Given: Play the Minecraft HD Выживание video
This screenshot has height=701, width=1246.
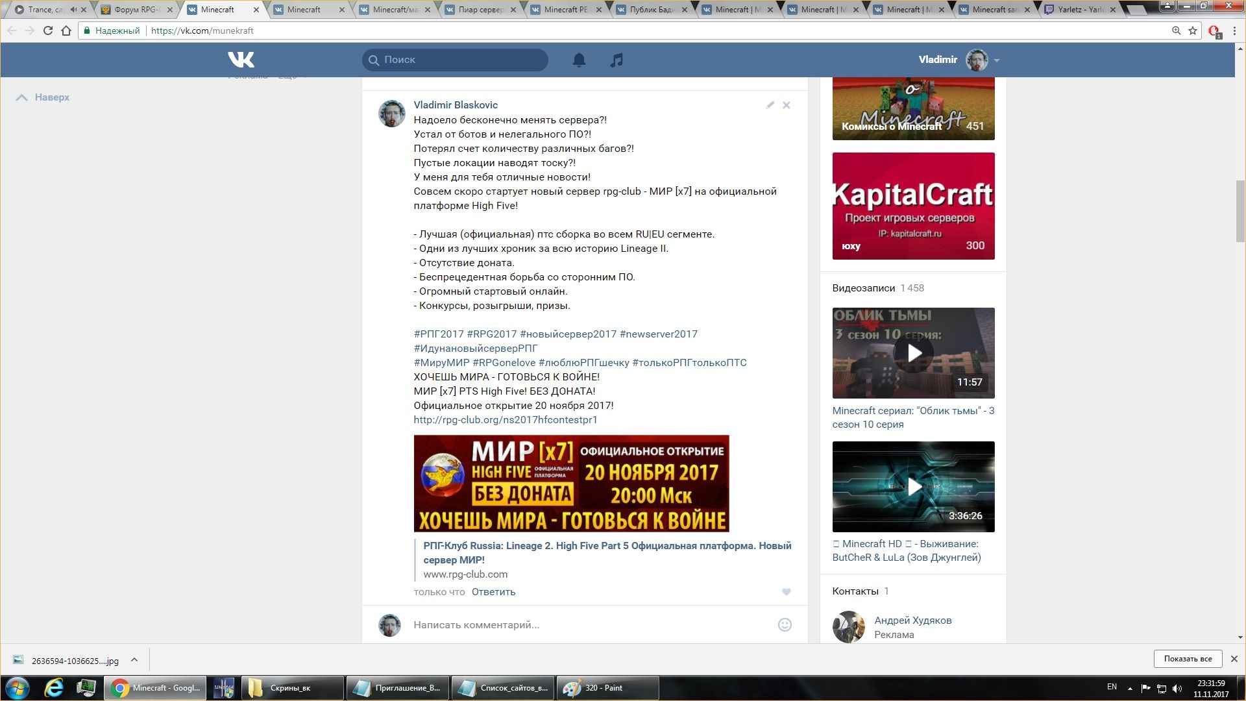Looking at the screenshot, I should (x=913, y=487).
